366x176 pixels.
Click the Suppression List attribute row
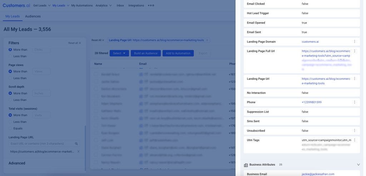tap(302, 112)
